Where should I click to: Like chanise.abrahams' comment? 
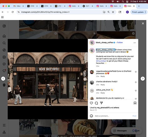pyautogui.click(x=136, y=82)
